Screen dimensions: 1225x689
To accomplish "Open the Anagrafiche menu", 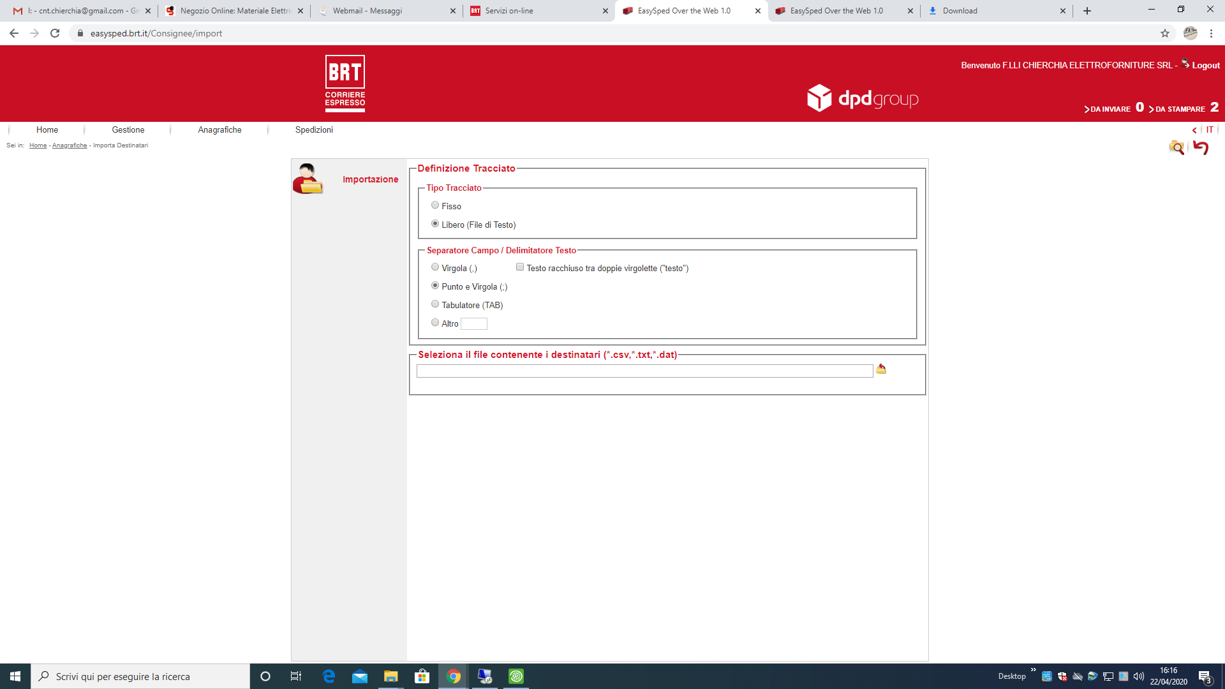I will [x=219, y=130].
